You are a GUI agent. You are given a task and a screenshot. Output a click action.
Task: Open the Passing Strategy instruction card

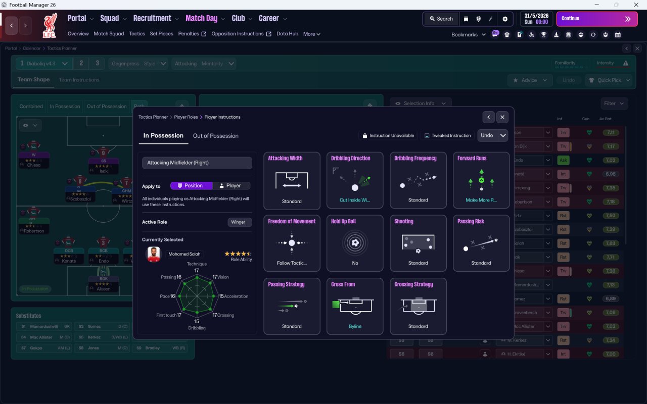[x=292, y=307]
